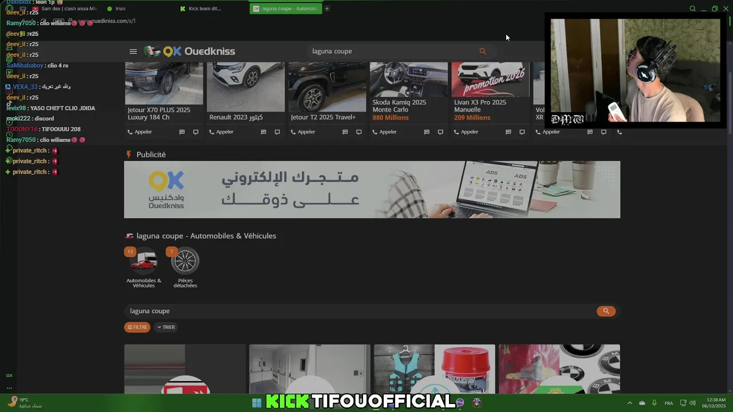
Task: Open FRA keyboard language switcher
Action: pyautogui.click(x=668, y=403)
